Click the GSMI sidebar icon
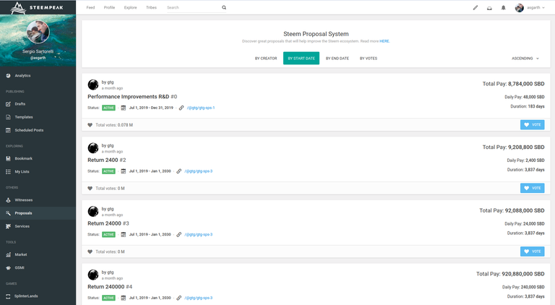This screenshot has width=555, height=305. (8, 267)
